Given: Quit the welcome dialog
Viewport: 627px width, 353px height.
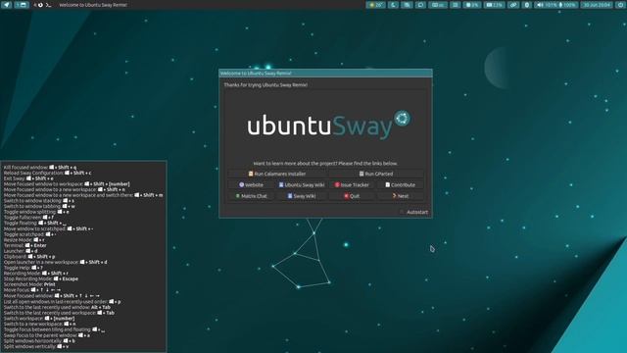Looking at the screenshot, I should (352, 196).
